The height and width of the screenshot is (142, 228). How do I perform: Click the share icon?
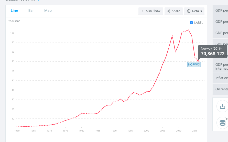pos(169,11)
